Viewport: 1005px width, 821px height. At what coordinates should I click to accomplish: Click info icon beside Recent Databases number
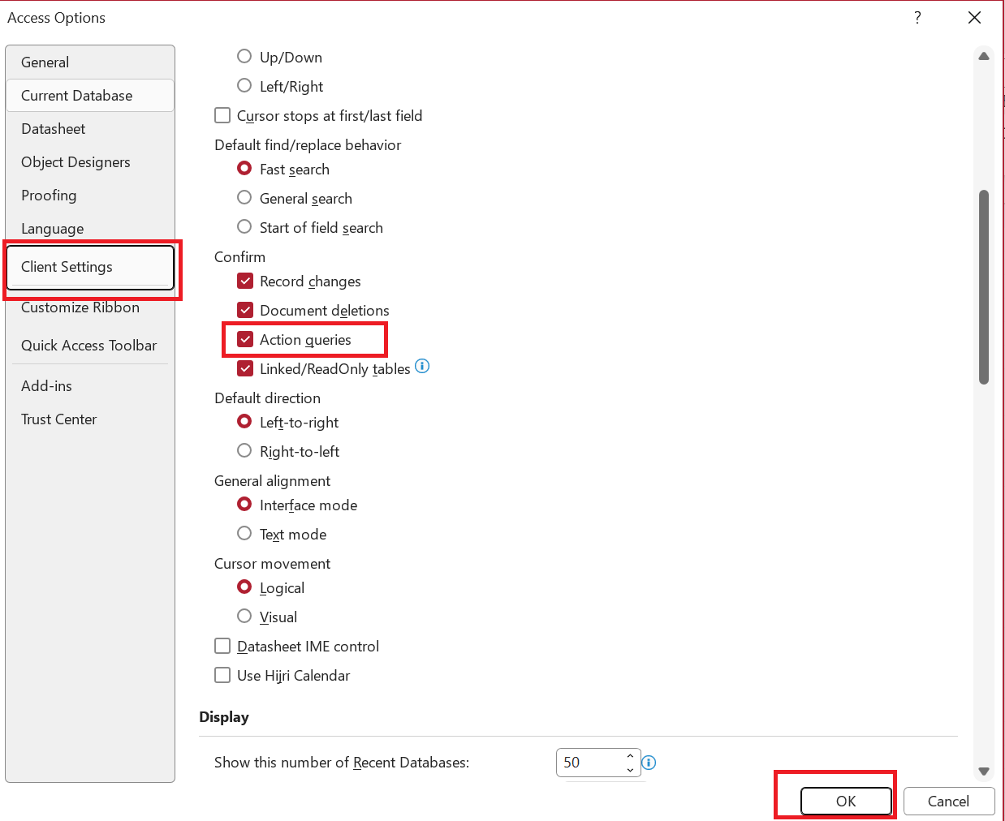click(x=649, y=763)
